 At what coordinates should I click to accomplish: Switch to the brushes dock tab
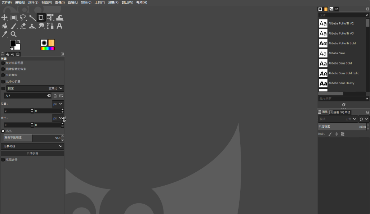[320, 9]
